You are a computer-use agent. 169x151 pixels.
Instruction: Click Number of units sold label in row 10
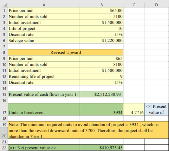44,64
